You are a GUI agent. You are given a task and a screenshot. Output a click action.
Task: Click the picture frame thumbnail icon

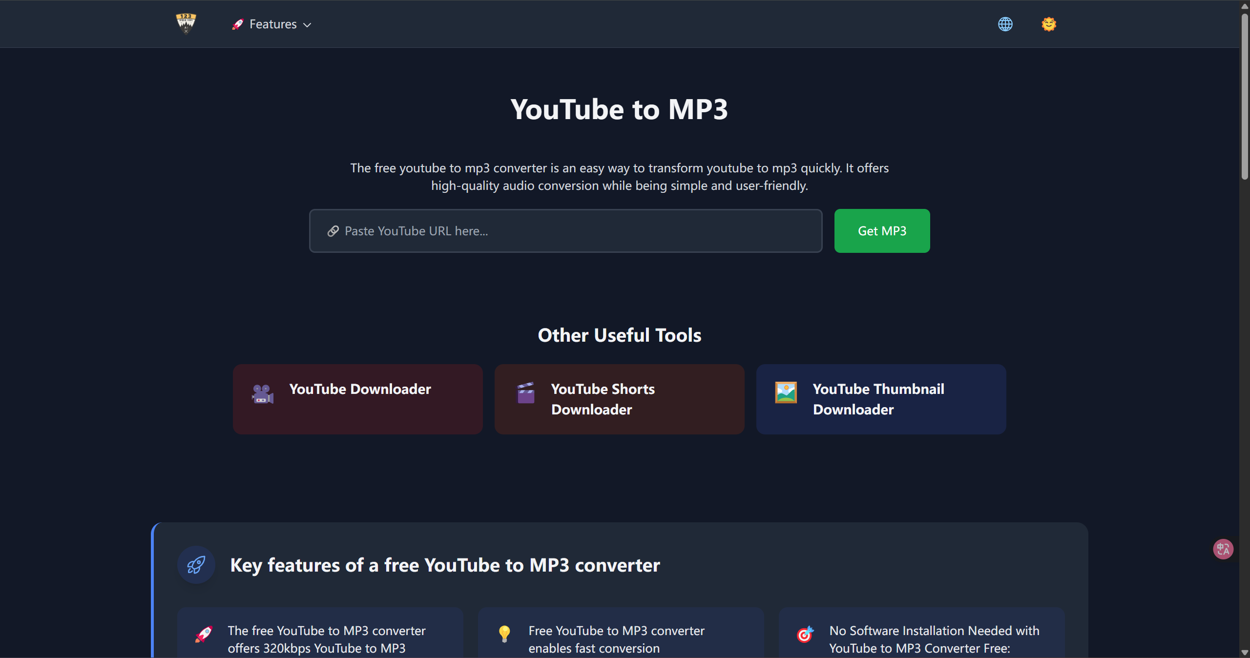786,392
